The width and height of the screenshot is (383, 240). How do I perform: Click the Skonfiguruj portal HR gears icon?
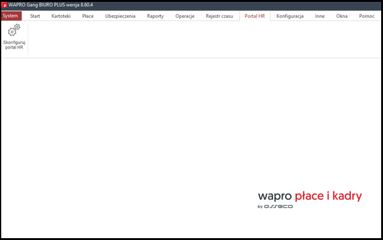click(14, 30)
